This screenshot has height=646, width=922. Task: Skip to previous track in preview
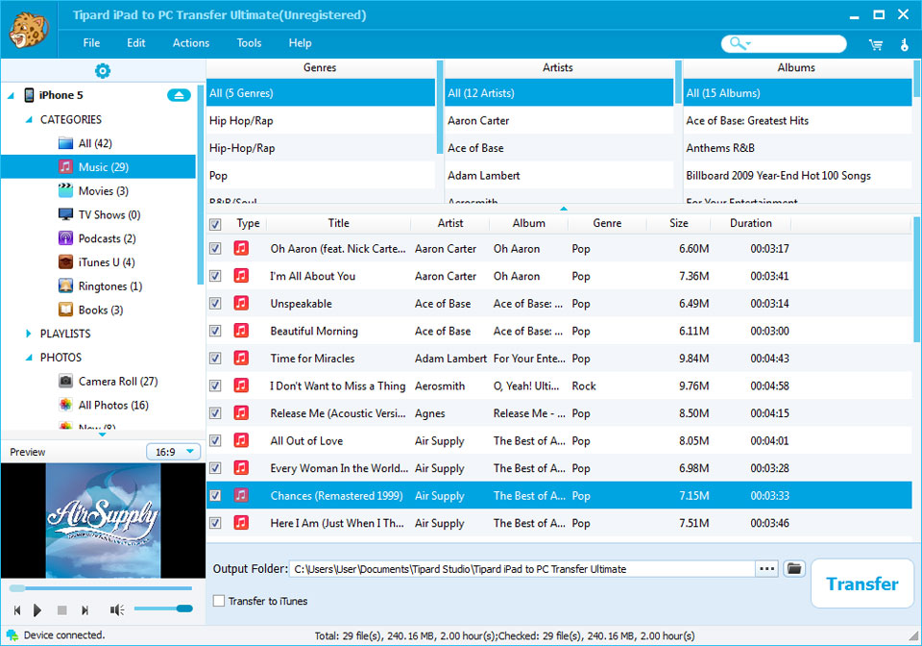pos(17,610)
